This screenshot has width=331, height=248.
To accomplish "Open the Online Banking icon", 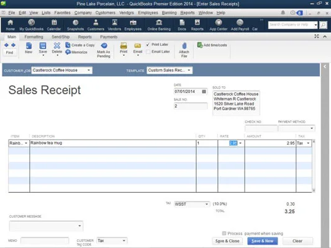I will click(x=159, y=25).
